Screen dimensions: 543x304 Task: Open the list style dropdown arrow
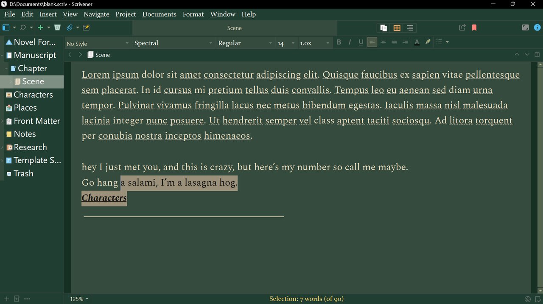pyautogui.click(x=447, y=42)
